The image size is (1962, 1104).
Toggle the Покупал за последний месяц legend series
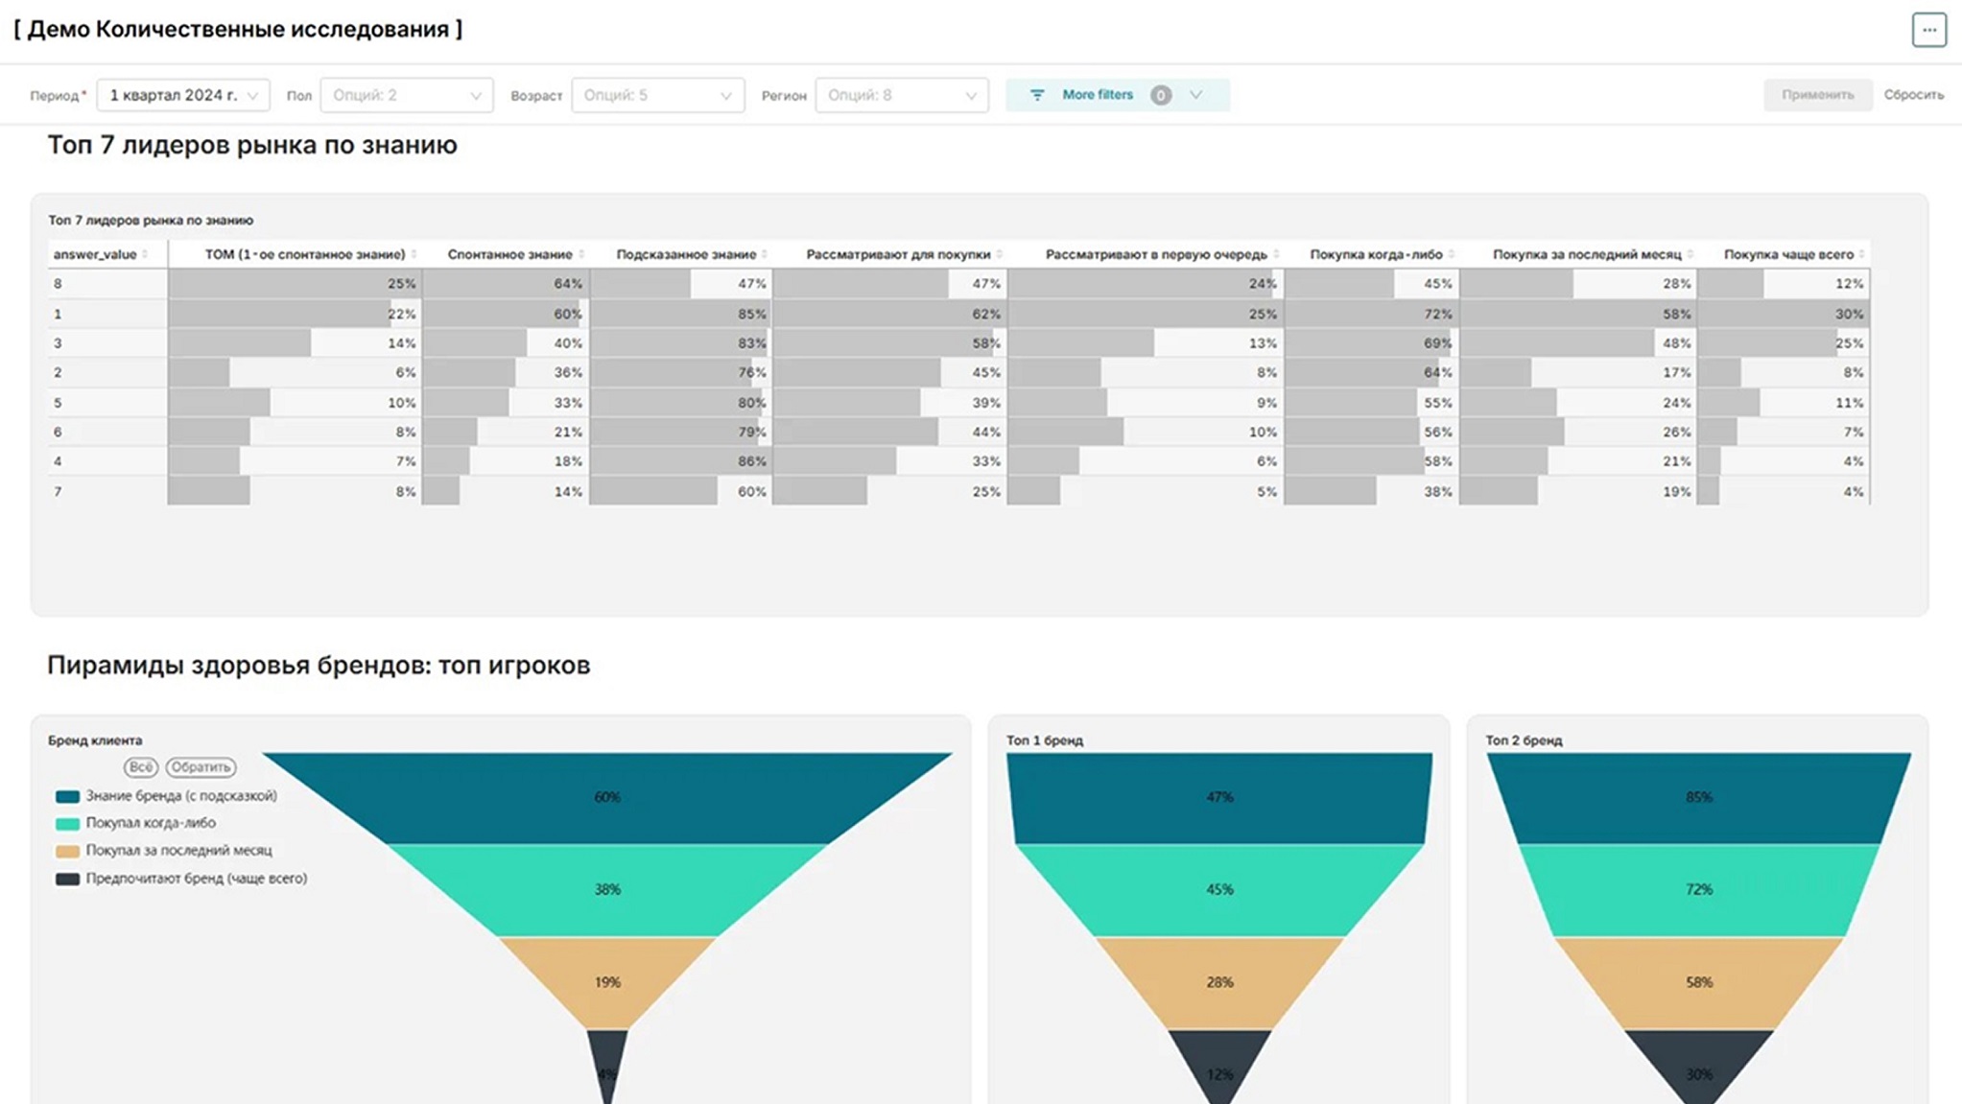coord(164,851)
